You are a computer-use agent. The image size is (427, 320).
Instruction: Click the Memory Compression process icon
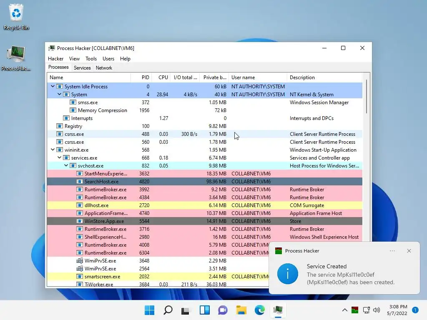(73, 110)
